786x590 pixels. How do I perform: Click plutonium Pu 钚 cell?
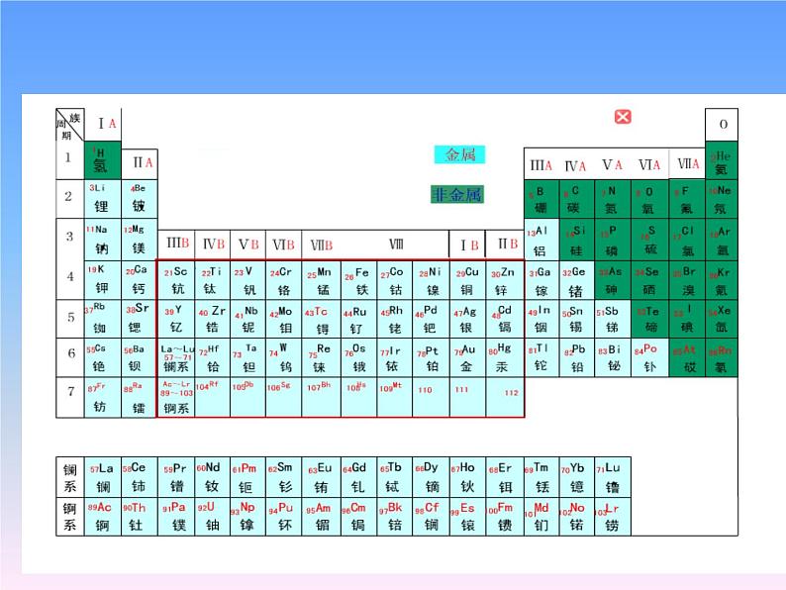[x=283, y=517]
